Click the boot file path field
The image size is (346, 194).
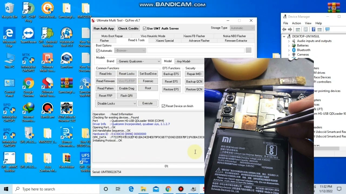(195, 50)
